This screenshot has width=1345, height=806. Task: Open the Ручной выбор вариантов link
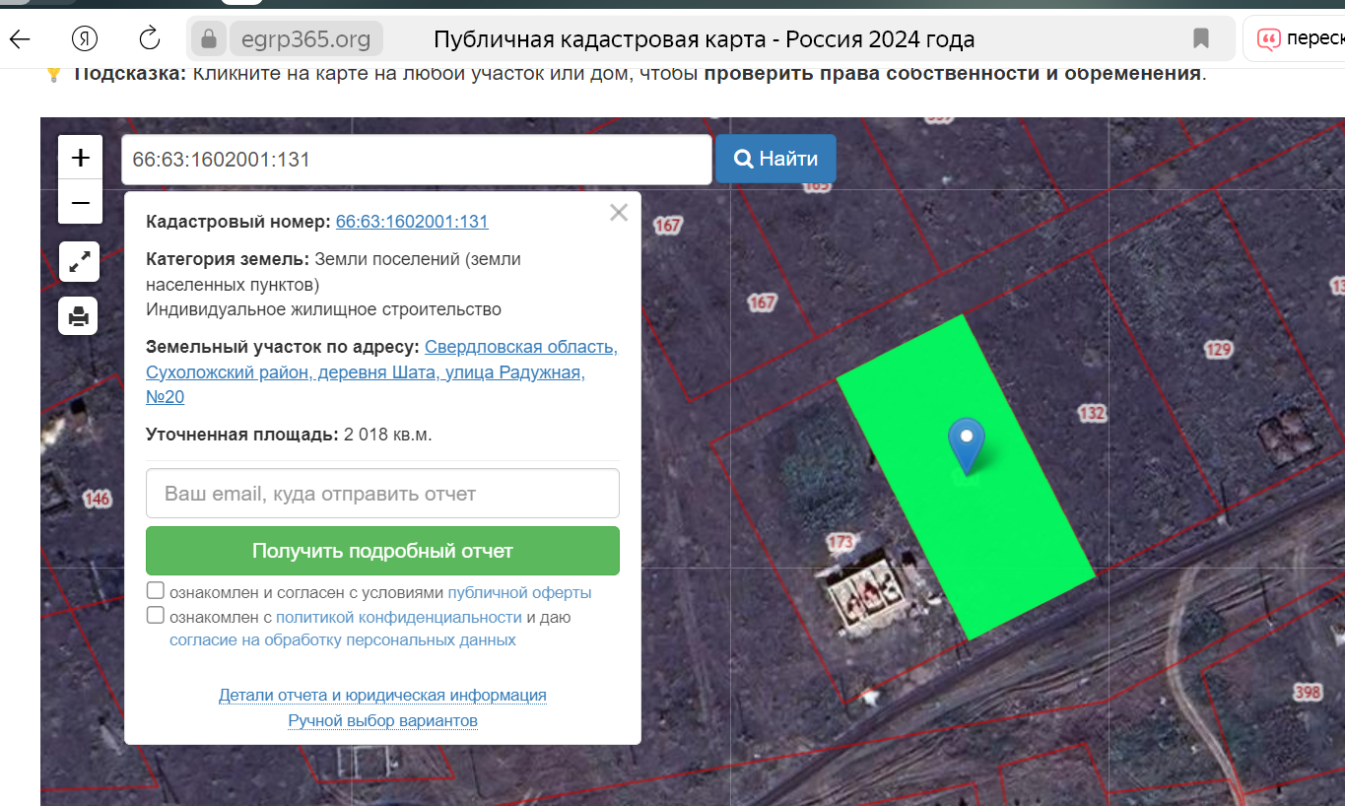pyautogui.click(x=382, y=721)
